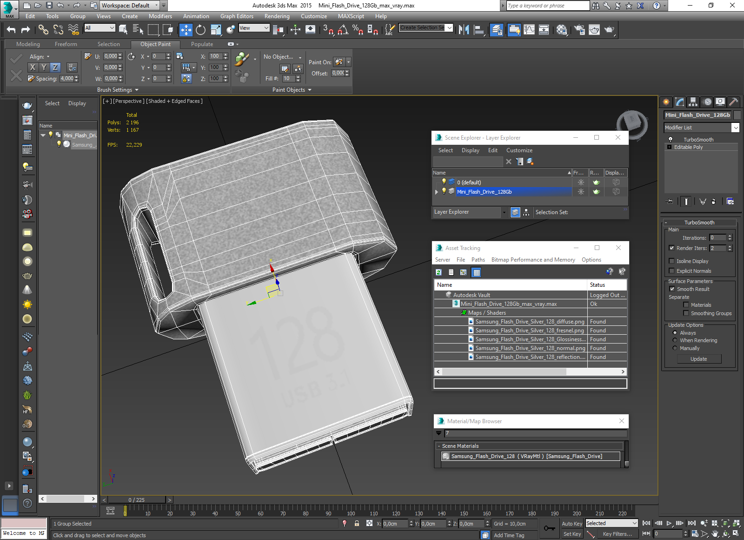Click Bind to Space Warp tool

coord(73,30)
